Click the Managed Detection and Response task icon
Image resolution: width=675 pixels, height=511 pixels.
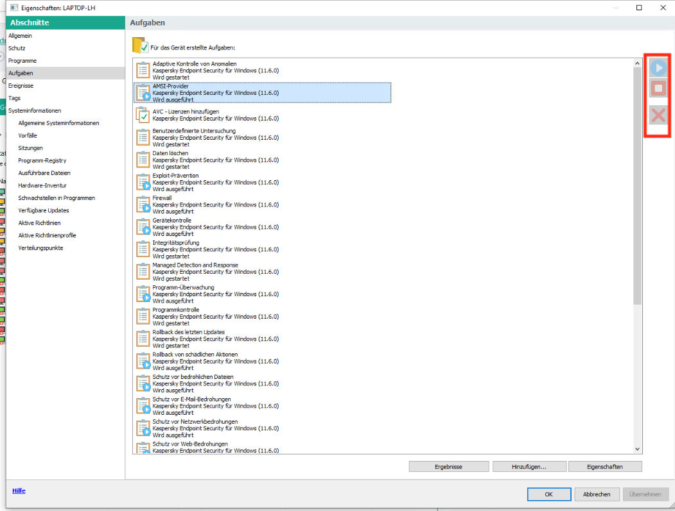(x=143, y=271)
